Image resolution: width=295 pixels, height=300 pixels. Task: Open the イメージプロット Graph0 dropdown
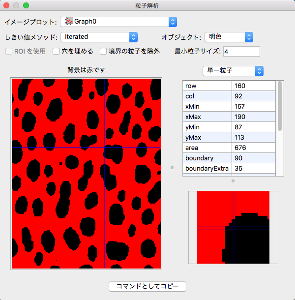click(118, 22)
